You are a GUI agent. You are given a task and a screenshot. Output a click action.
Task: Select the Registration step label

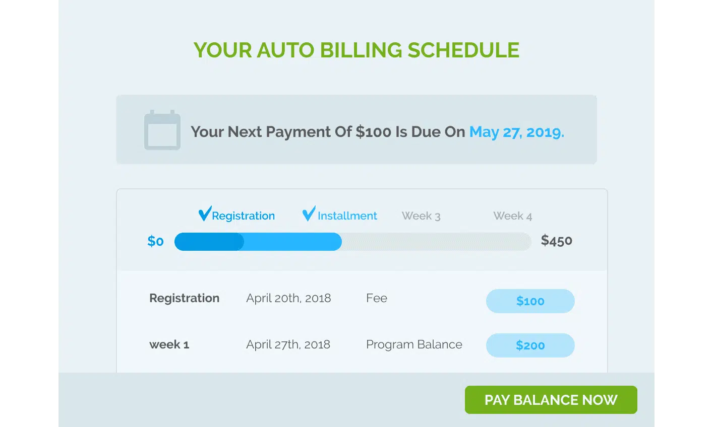coord(243,216)
